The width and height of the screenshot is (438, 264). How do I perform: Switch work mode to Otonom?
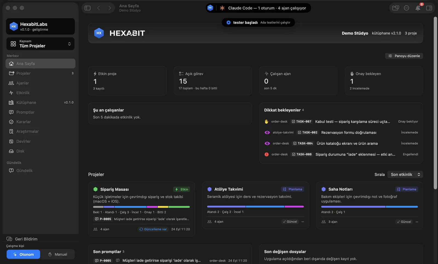pos(23,254)
